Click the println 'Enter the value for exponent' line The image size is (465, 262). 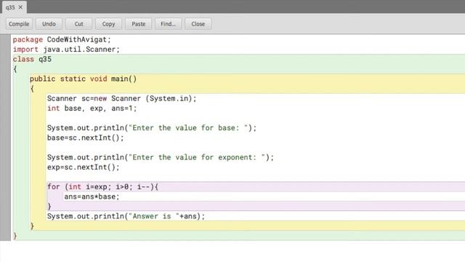160,157
